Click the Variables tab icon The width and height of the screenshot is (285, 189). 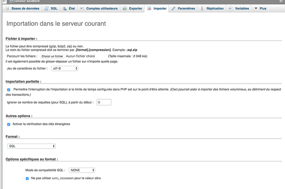pyautogui.click(x=231, y=8)
